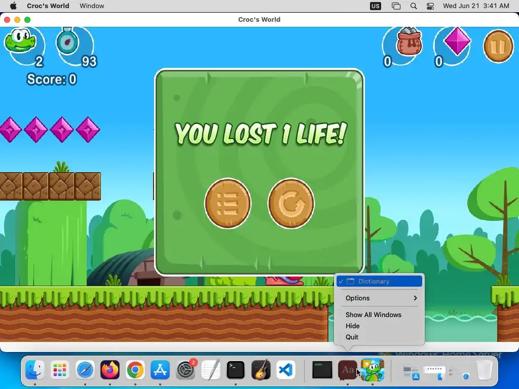Open the App Store from the dock
This screenshot has height=389, width=519.
pyautogui.click(x=160, y=369)
